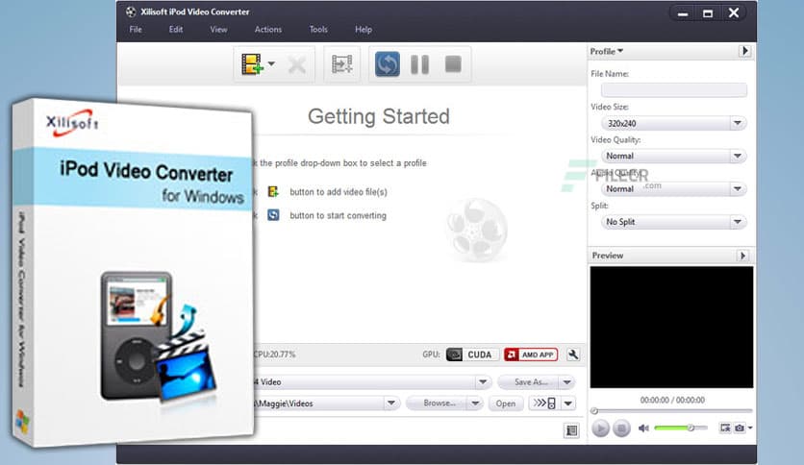Toggle AMD APP GPU acceleration
804x465 pixels.
click(530, 355)
